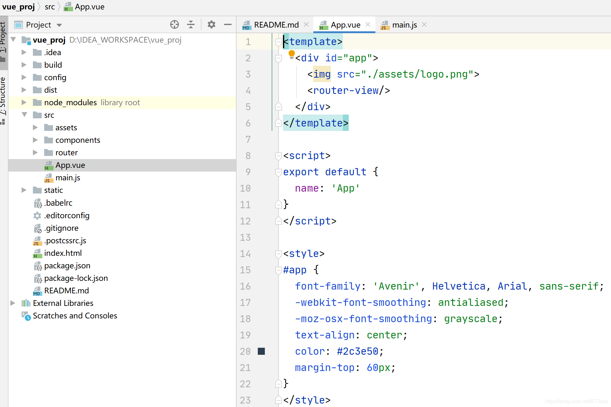The image size is (611, 407).
Task: Select README.md in project tree
Action: coord(122,291)
